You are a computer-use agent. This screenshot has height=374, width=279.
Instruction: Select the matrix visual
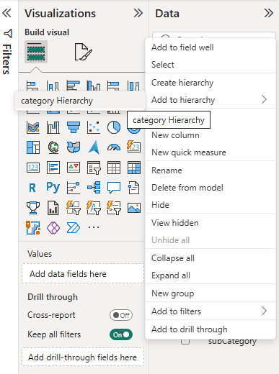pyautogui.click(x=134, y=168)
